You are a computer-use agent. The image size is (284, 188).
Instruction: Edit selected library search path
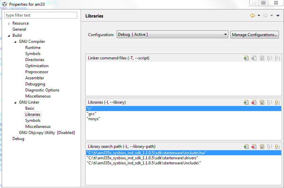(x=262, y=147)
